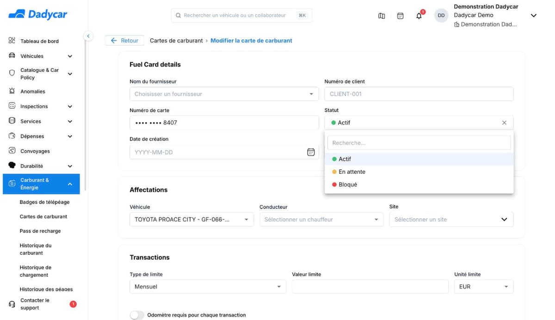Search within Statut options
555x320 pixels.
pos(419,143)
